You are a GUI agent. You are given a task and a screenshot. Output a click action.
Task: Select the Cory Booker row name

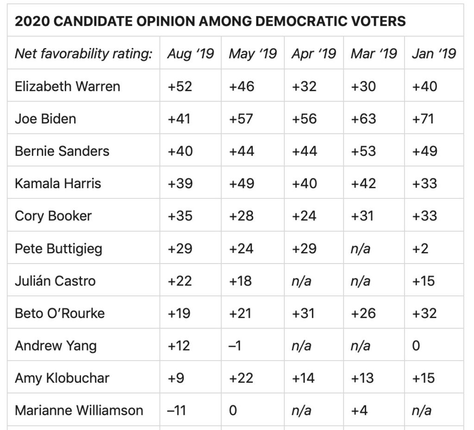coord(53,216)
